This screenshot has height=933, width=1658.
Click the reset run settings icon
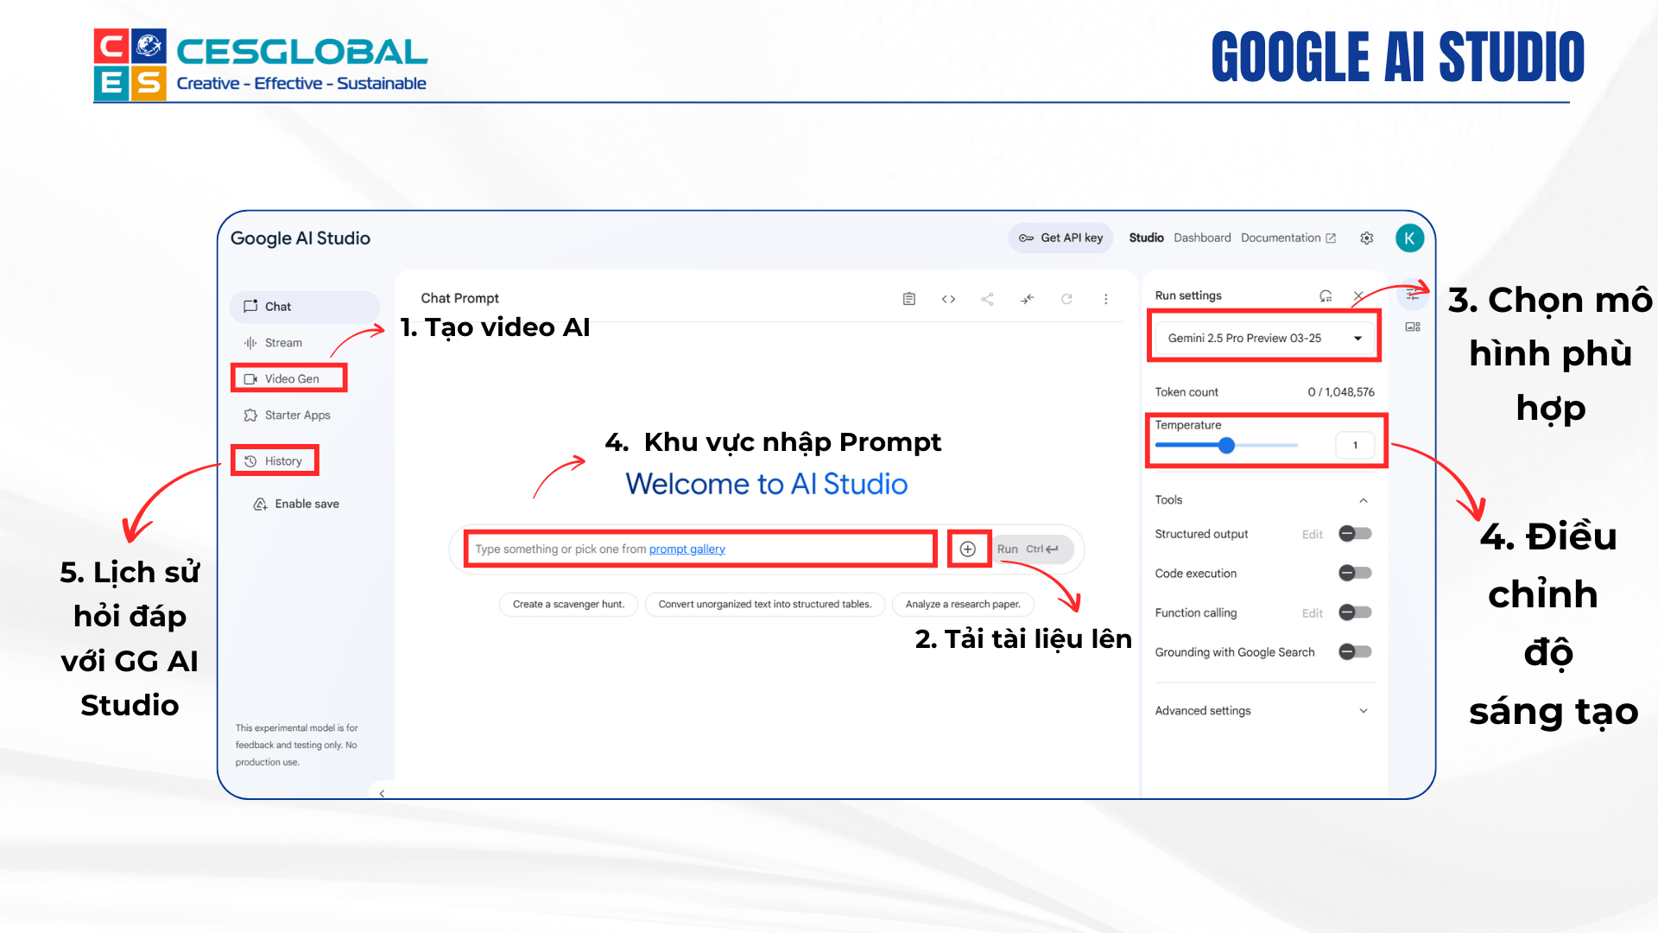coord(1326,295)
